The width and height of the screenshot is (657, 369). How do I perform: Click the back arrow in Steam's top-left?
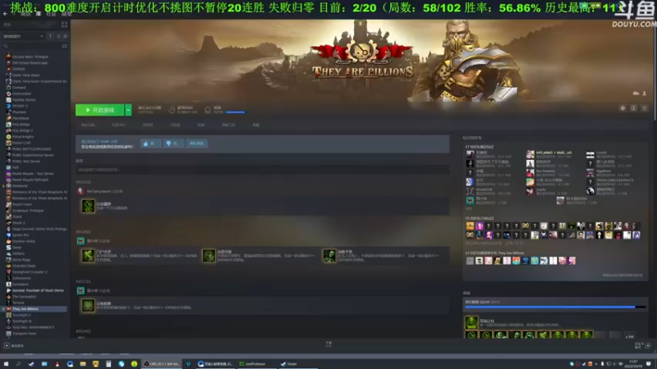point(5,14)
